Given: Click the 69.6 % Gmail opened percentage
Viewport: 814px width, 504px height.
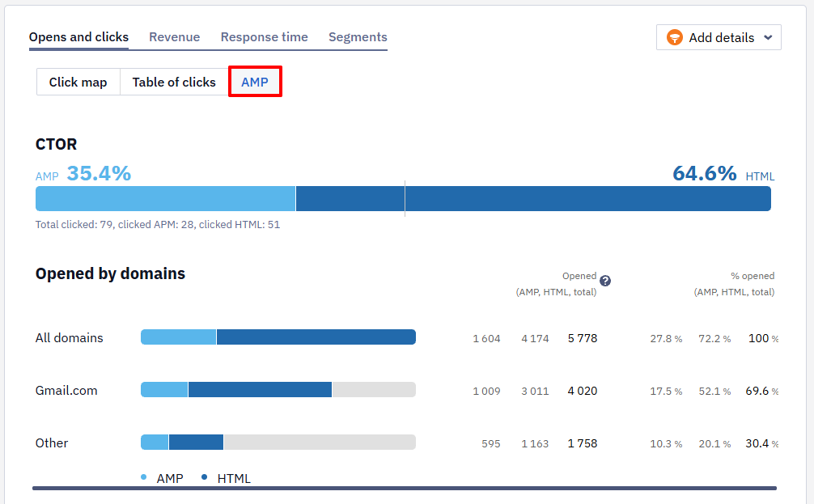Looking at the screenshot, I should pyautogui.click(x=762, y=391).
